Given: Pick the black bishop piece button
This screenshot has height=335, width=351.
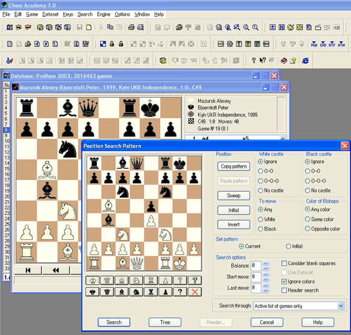Looking at the screenshot, I should [x=122, y=292].
